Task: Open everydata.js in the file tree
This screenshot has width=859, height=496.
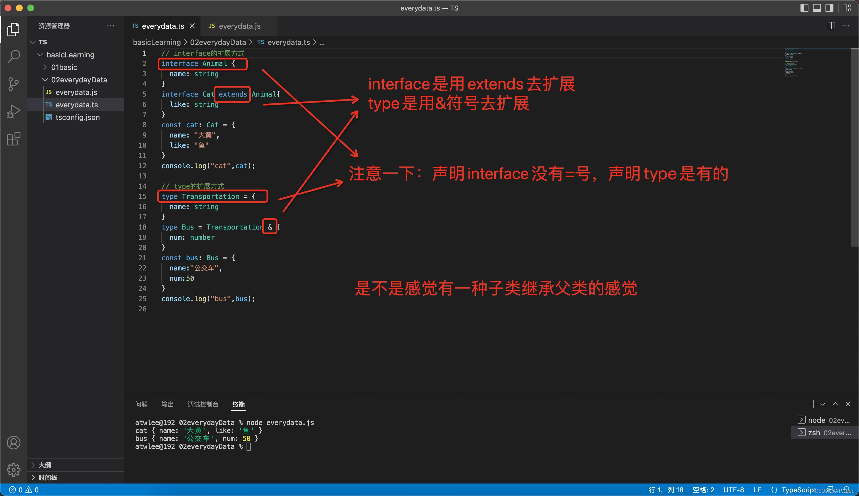Action: tap(75, 92)
